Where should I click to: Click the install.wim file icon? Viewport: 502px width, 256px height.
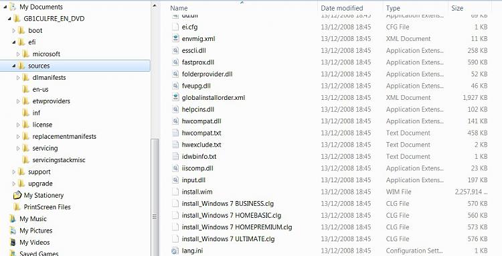point(175,192)
